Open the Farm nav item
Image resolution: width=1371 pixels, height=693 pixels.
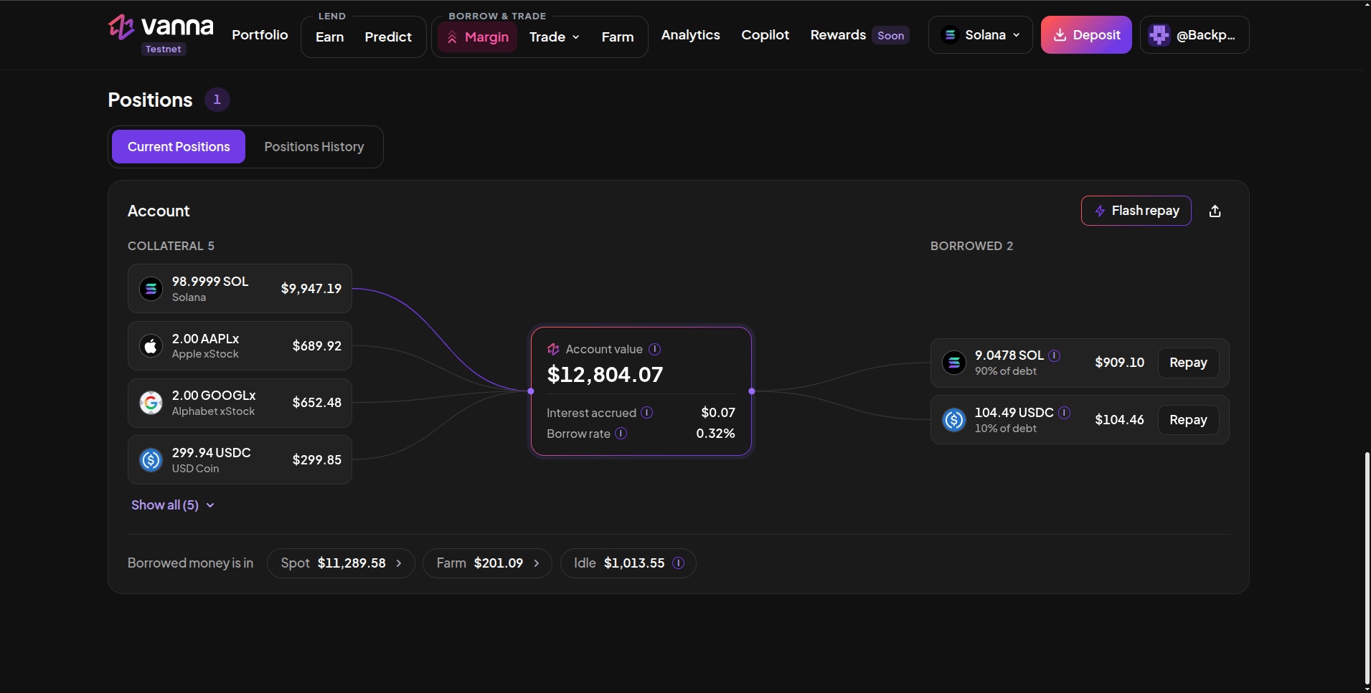tap(618, 37)
